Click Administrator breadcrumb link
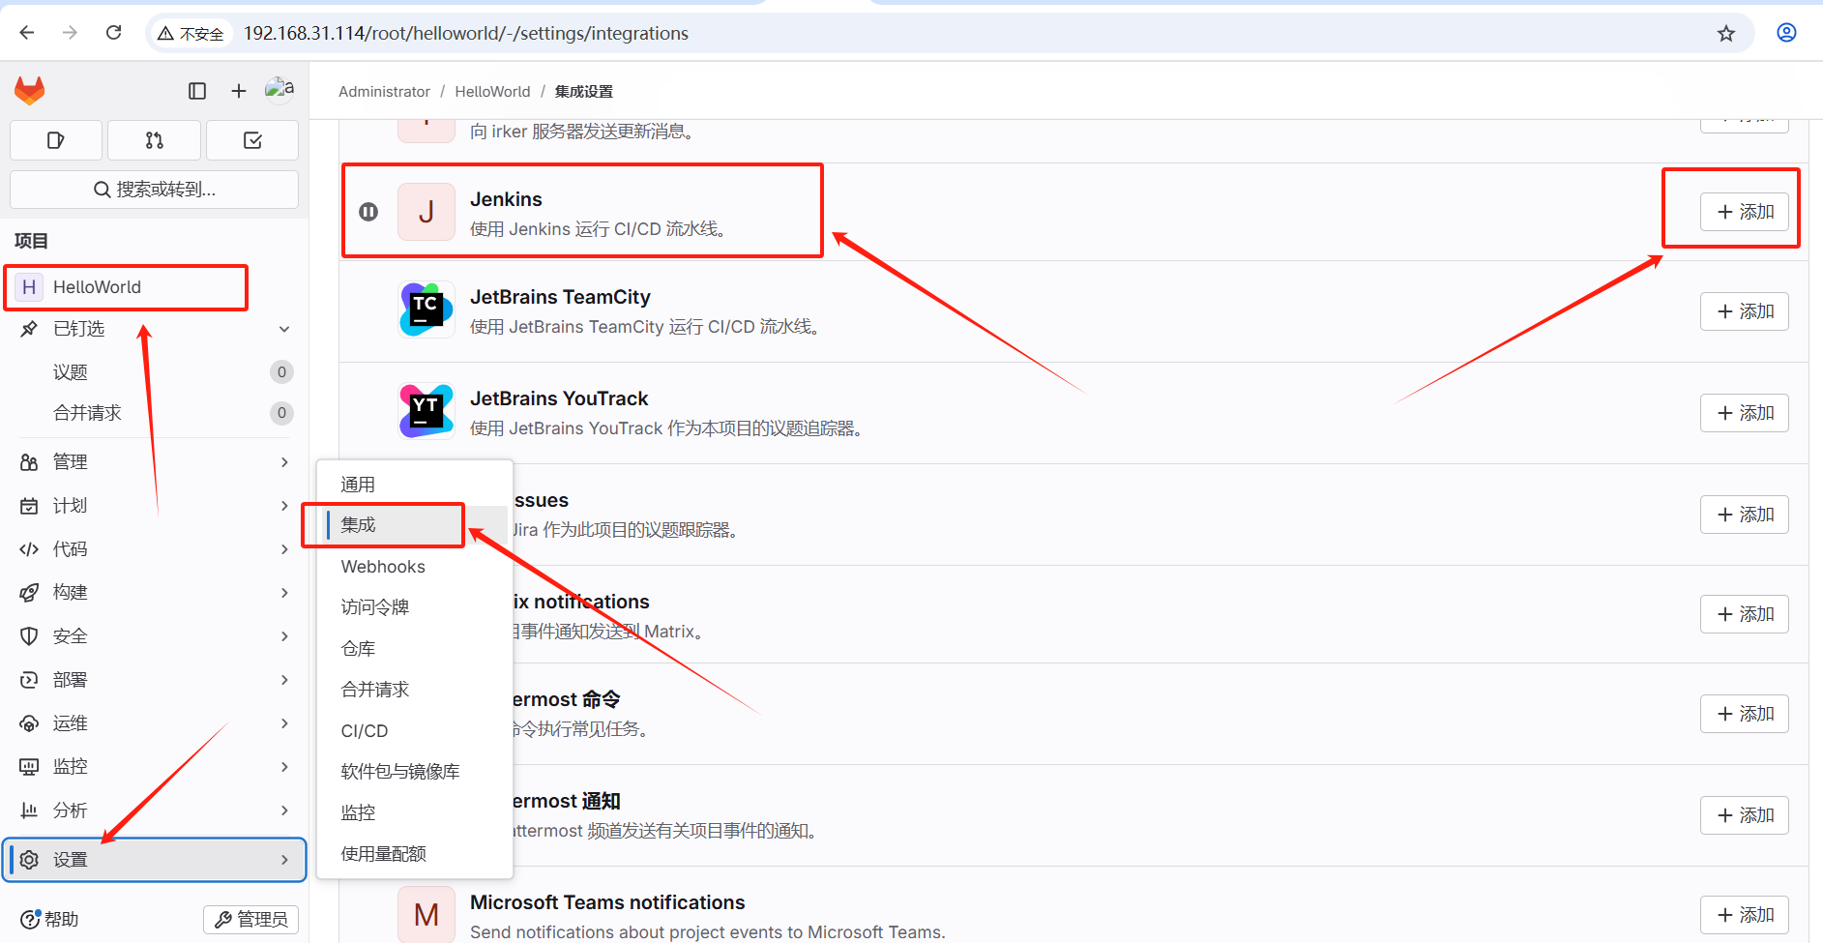This screenshot has height=943, width=1823. click(384, 92)
